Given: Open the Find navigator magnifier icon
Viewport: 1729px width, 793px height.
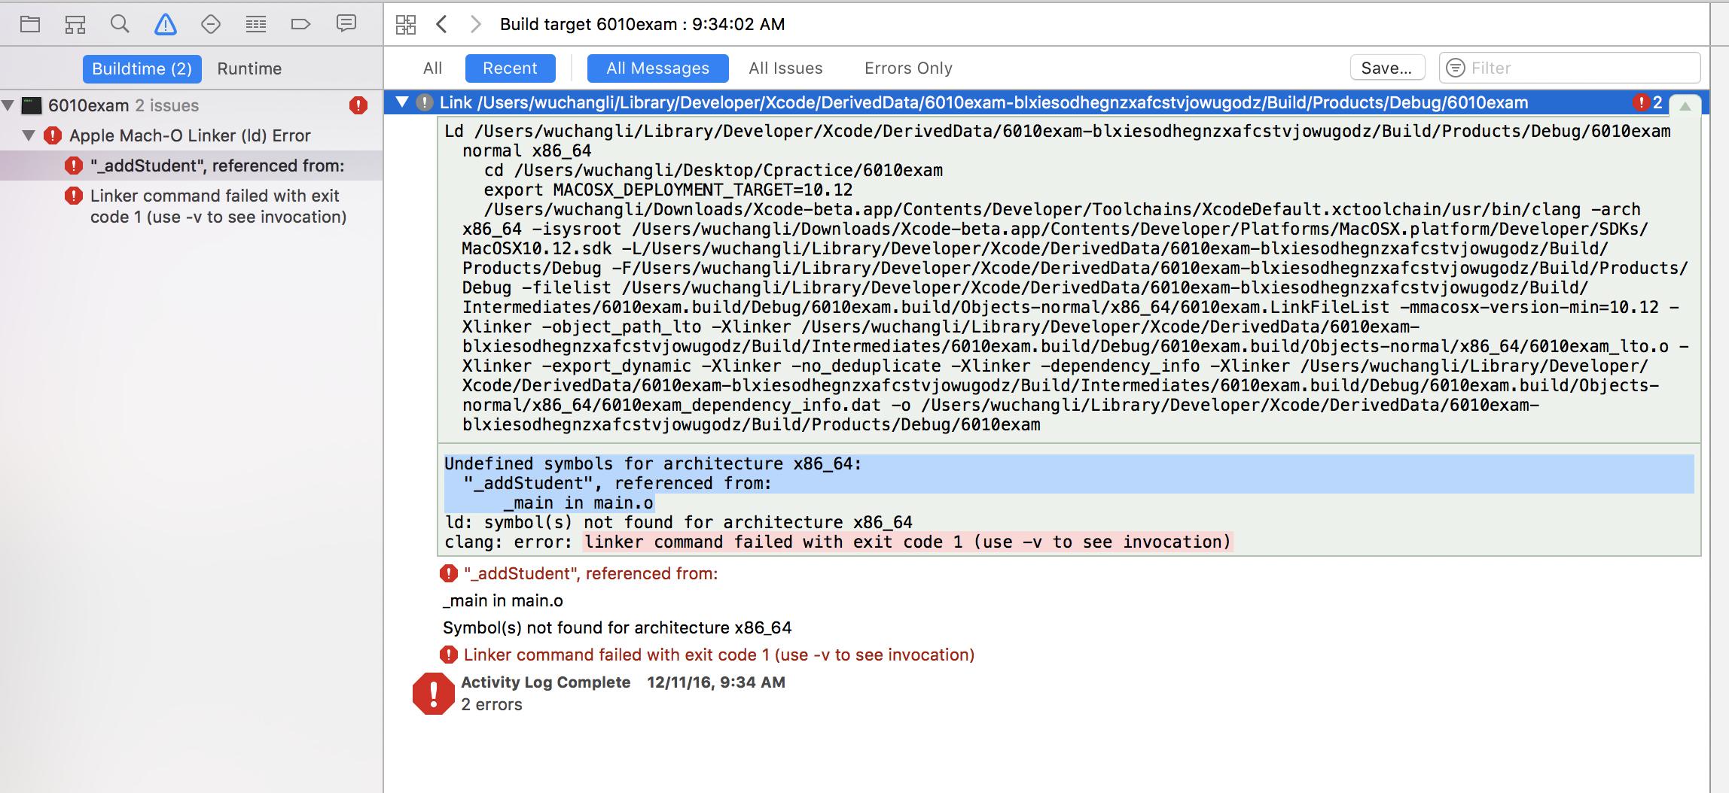Looking at the screenshot, I should 120,24.
